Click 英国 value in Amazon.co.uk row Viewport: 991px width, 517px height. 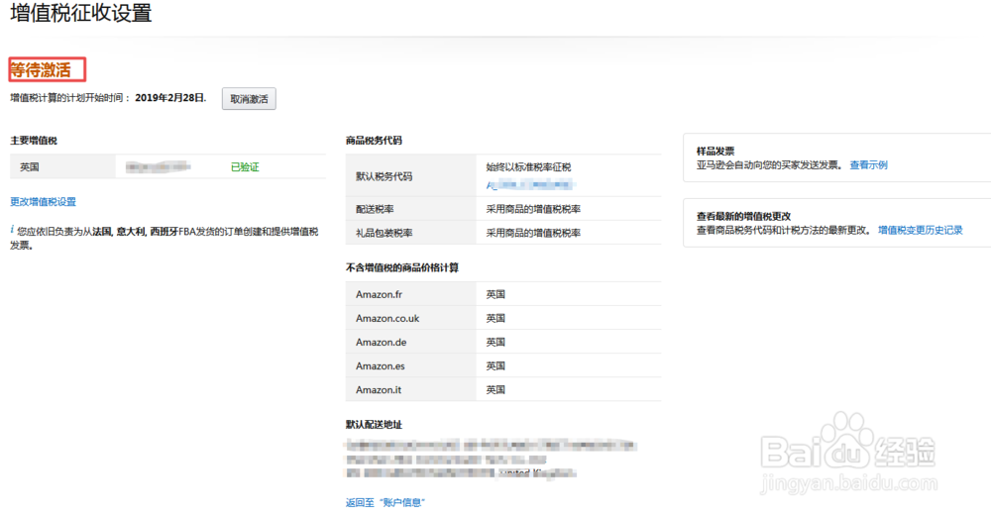coord(495,319)
